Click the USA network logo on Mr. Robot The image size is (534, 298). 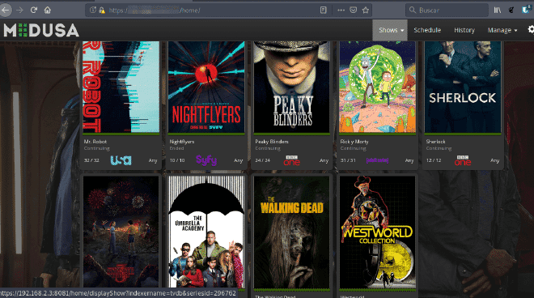121,160
